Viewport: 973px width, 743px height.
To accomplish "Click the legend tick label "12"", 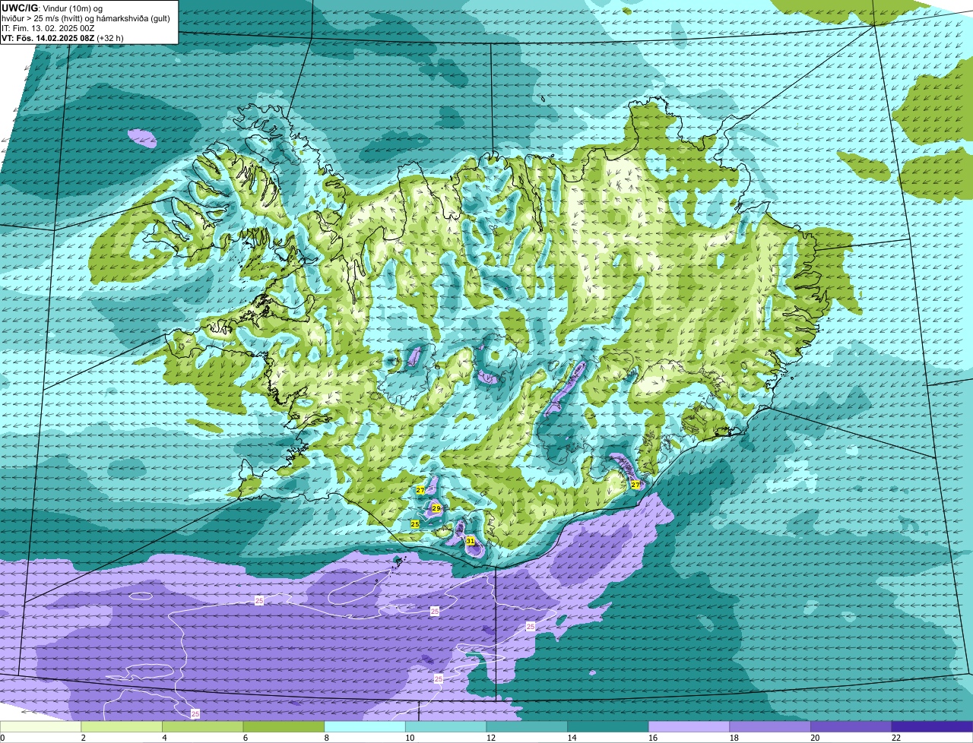I will click(x=491, y=738).
